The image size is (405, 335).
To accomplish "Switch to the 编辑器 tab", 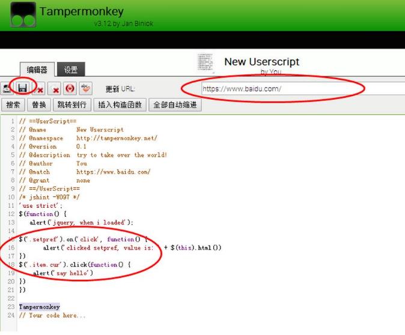I will coord(37,70).
